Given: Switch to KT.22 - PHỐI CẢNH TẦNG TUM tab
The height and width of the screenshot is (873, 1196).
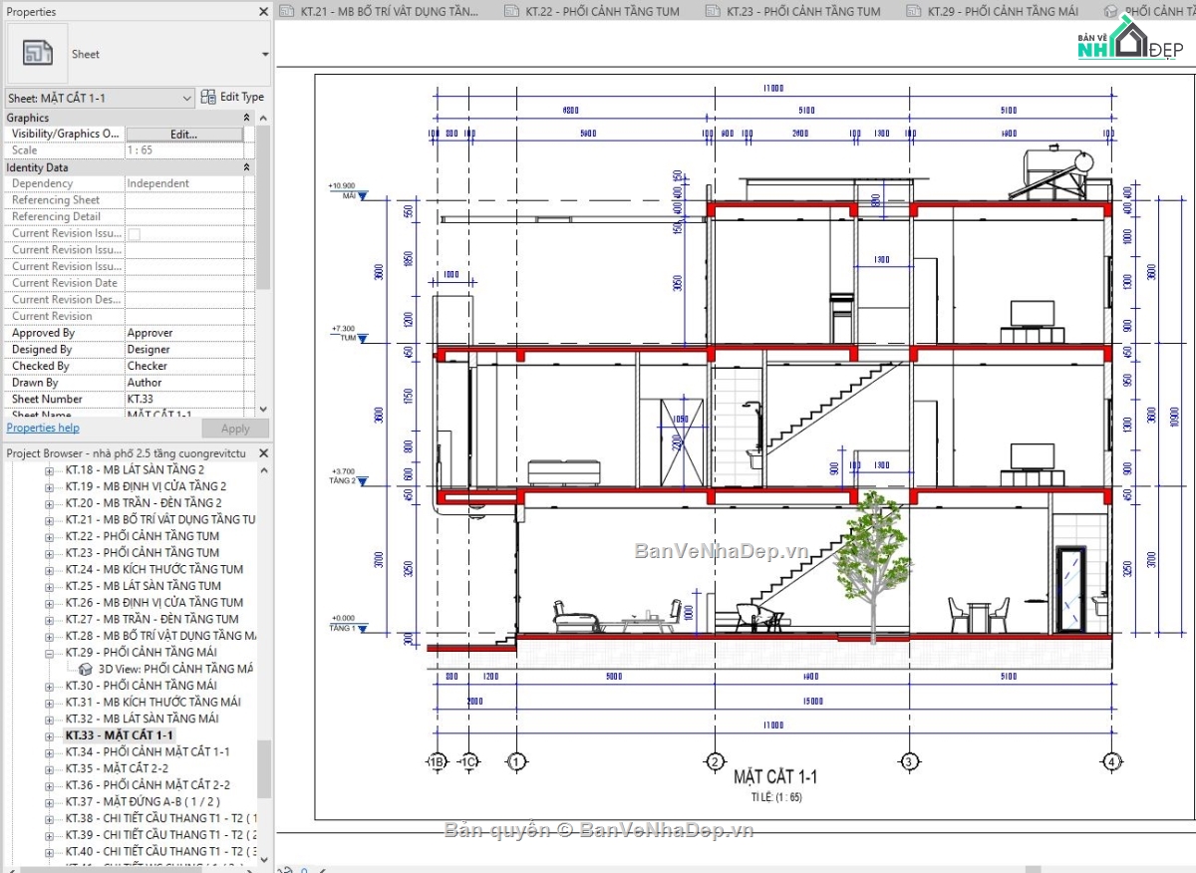Looking at the screenshot, I should click(x=593, y=12).
